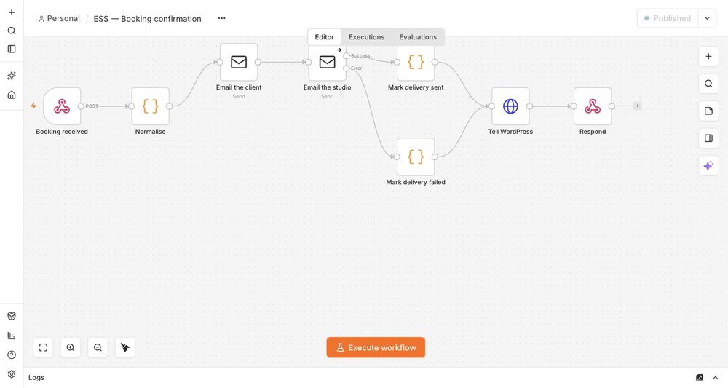728x388 pixels.
Task: Open the bar chart insights icon
Action: point(12,336)
